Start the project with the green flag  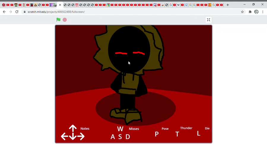point(58,20)
